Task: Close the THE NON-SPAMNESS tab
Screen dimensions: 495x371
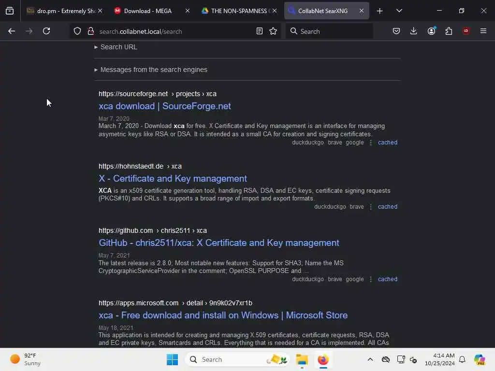Action: point(275,11)
